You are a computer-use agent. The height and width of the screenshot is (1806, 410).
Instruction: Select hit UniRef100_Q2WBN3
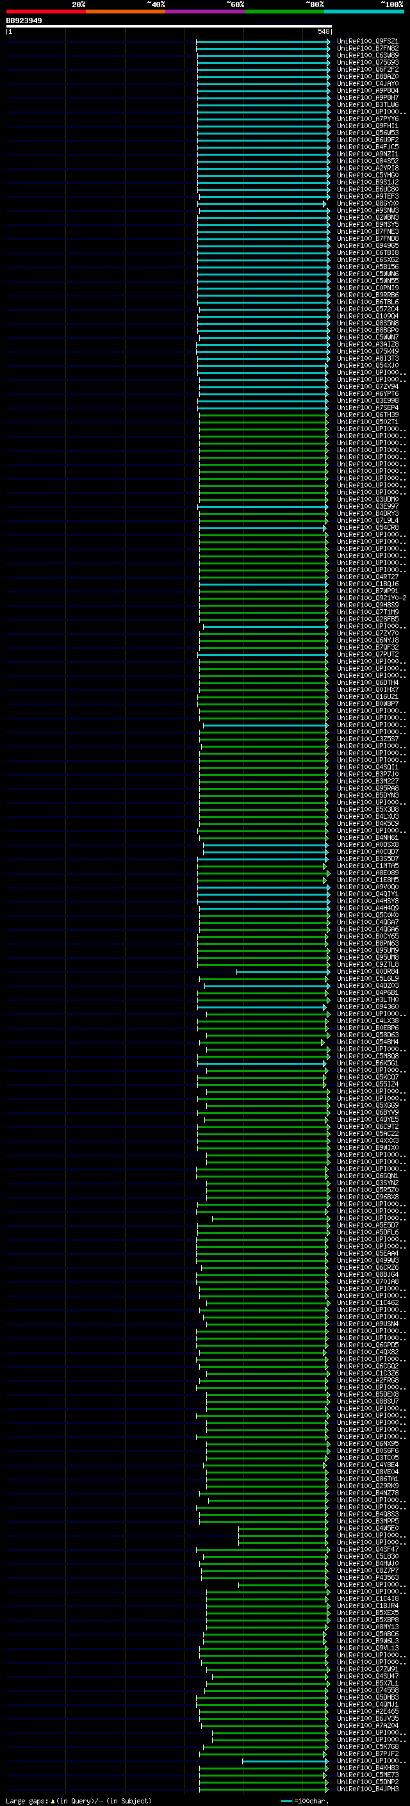point(367,217)
